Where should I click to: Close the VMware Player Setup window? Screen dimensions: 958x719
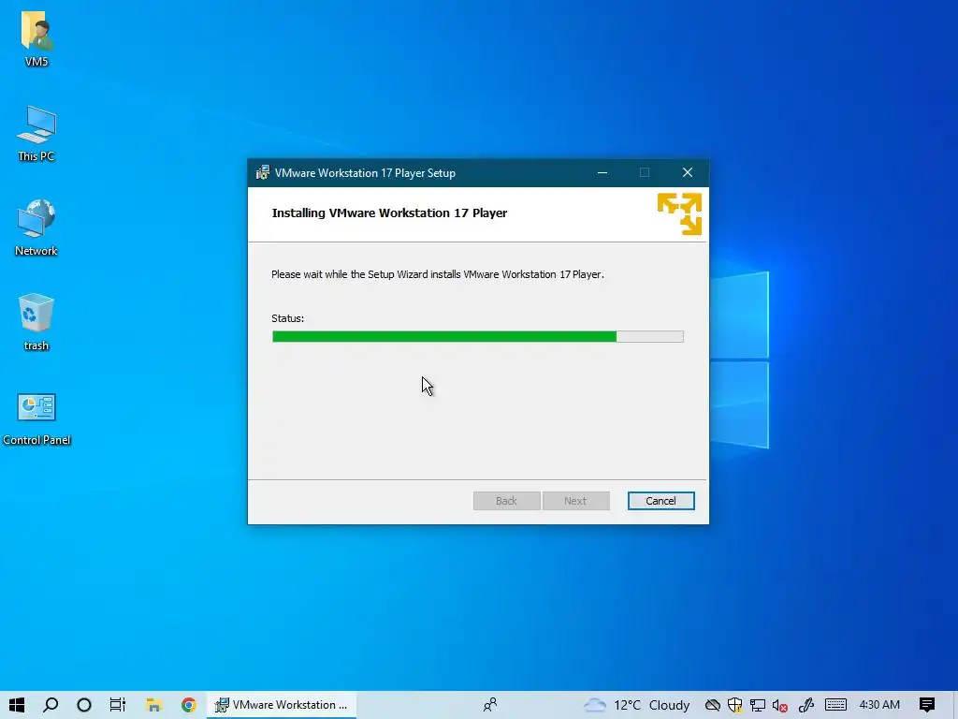click(688, 173)
